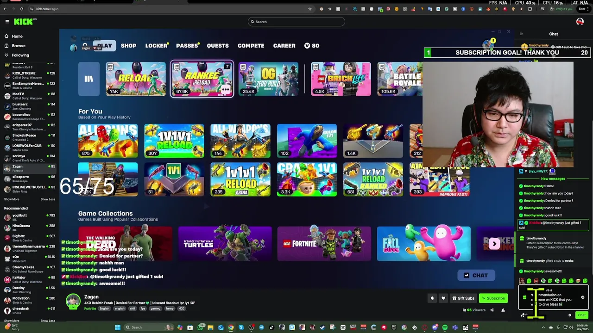Bookmark this page with star icon
Viewport: 593px width, 333px height.
310,9
